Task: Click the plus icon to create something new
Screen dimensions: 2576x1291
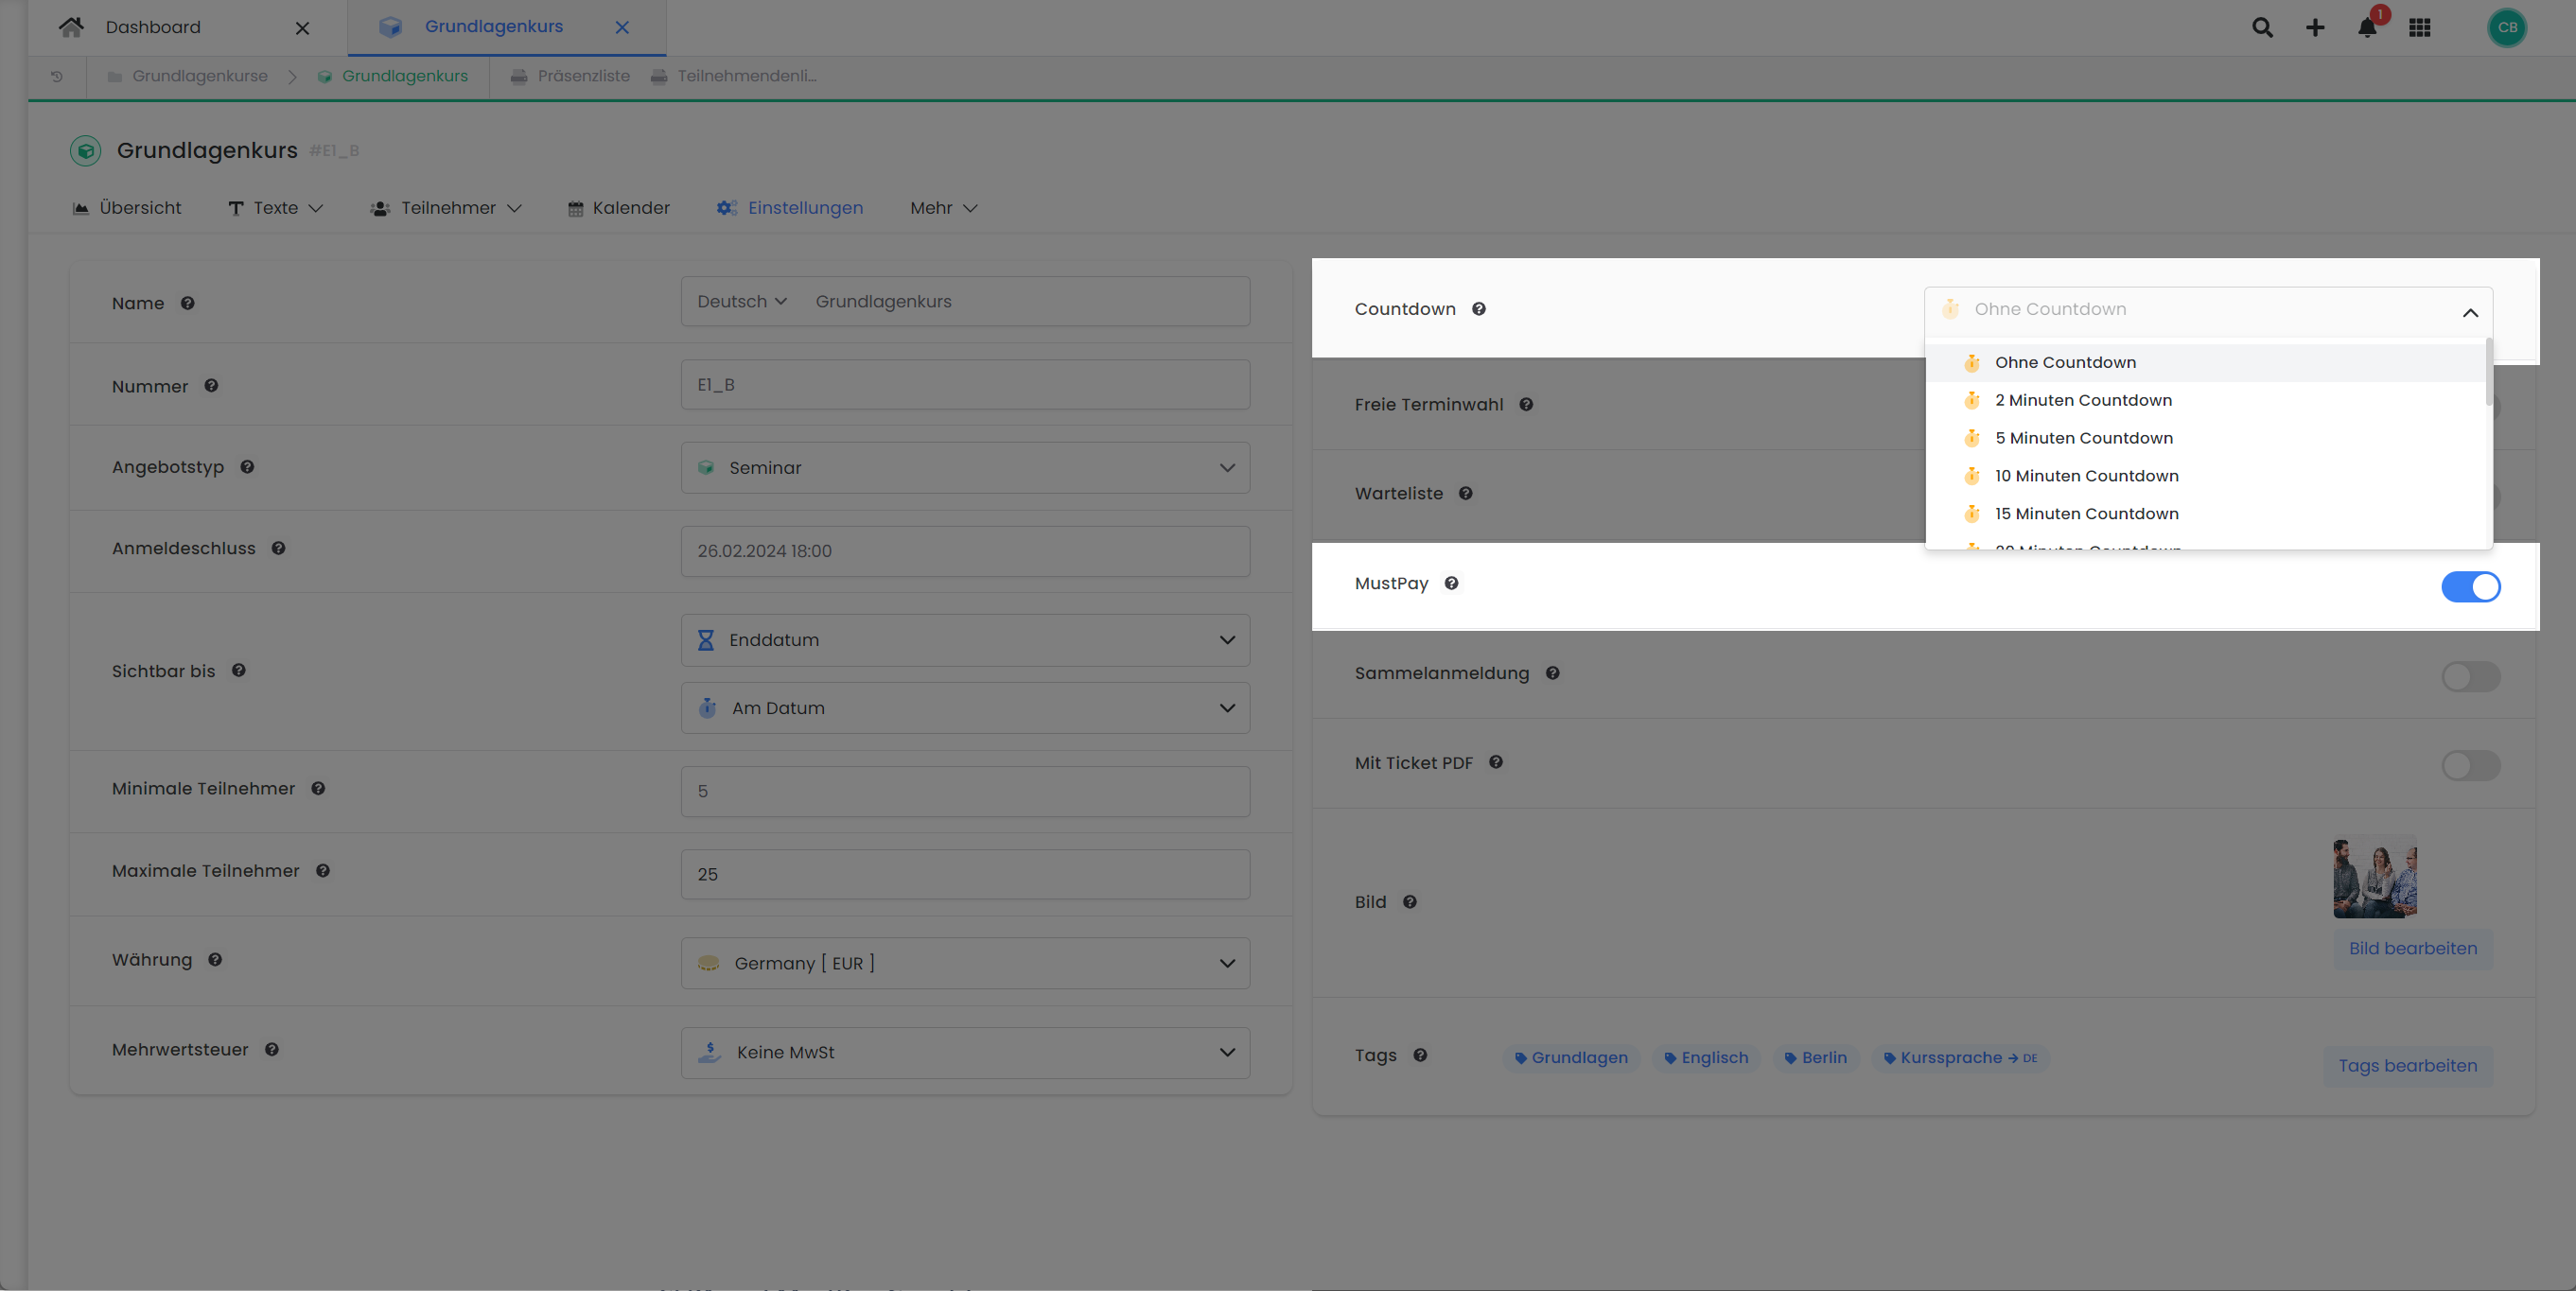Action: 2314,27
